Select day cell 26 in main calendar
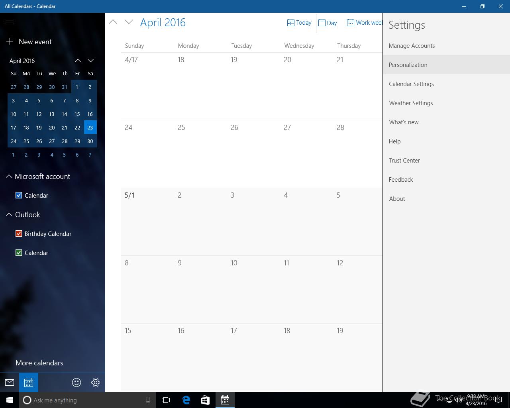510x408 pixels. tap(254, 154)
